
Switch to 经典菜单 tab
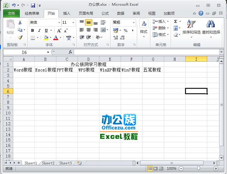click(x=32, y=13)
